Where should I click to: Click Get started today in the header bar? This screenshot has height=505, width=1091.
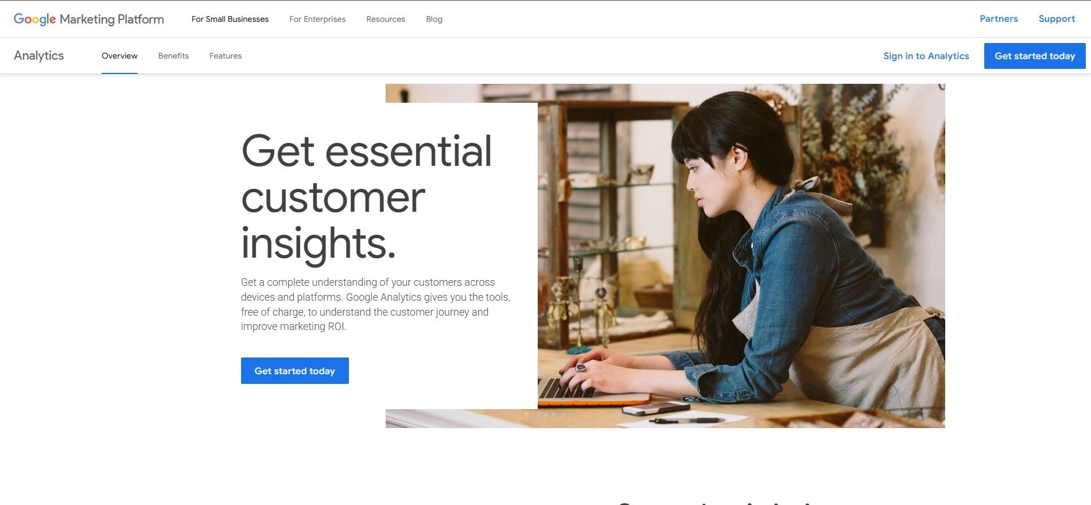[x=1035, y=56]
